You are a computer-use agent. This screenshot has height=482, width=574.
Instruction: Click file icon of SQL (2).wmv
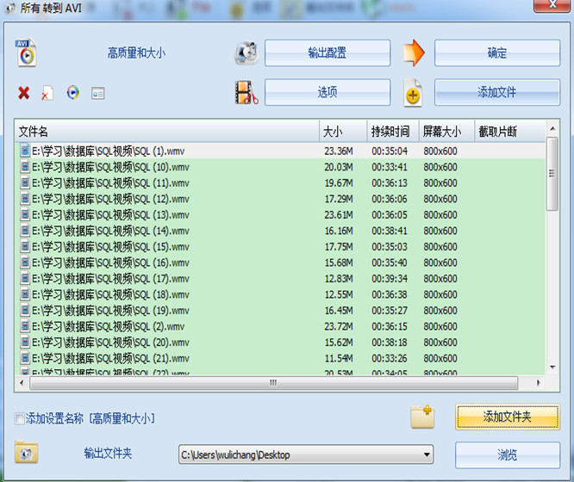tap(25, 326)
